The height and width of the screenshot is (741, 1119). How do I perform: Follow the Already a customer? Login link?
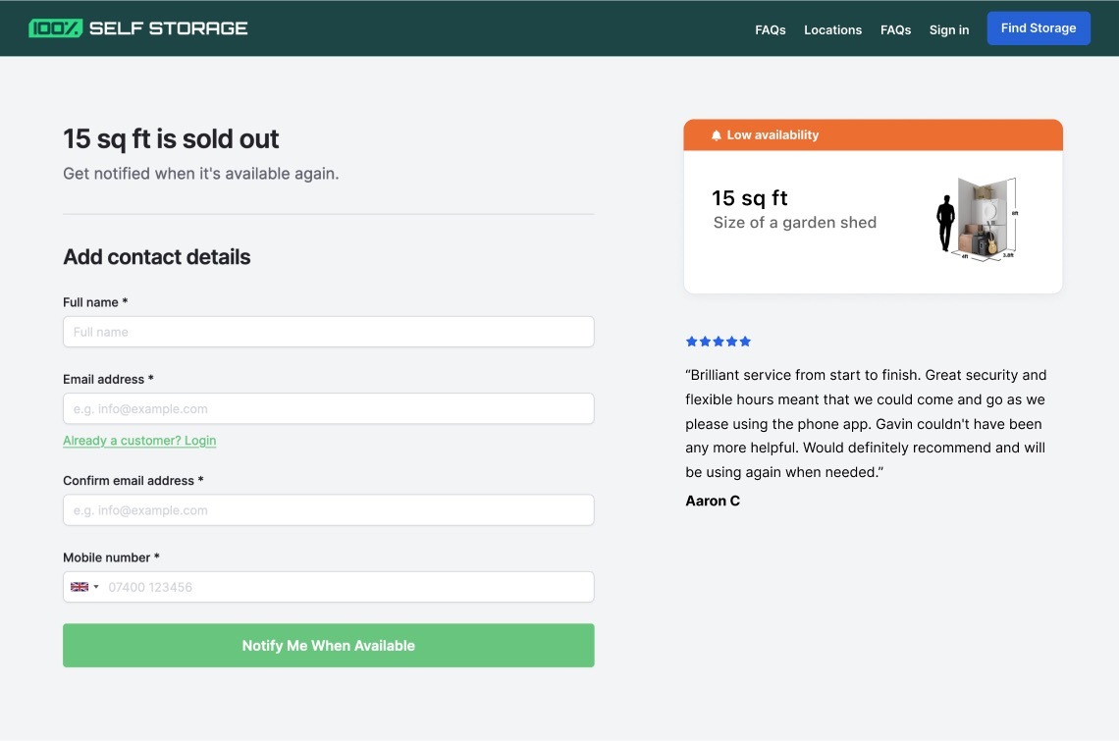139,441
